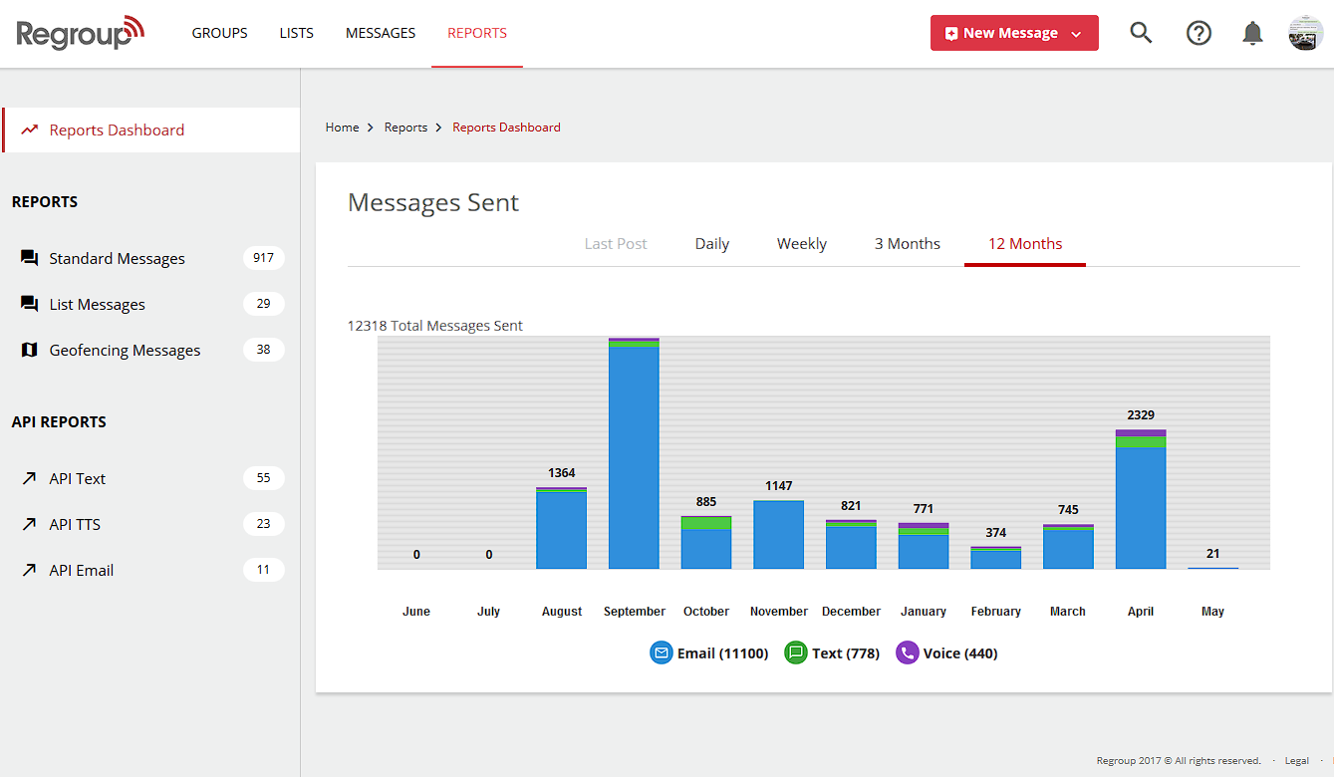Open the notification bell
This screenshot has height=777, width=1334.
(x=1252, y=33)
